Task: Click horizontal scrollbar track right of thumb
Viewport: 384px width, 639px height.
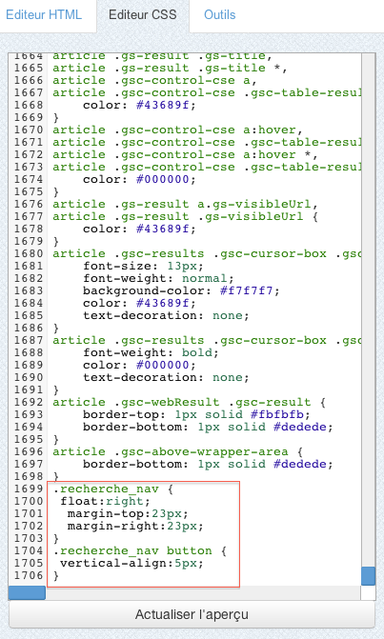Action: [203, 593]
